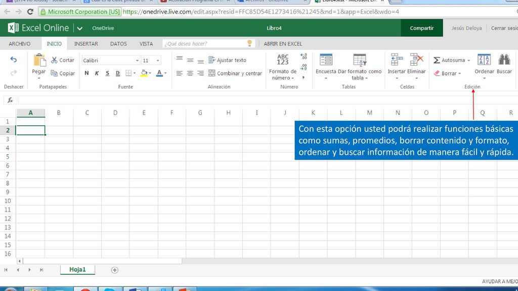
Task: Open Formato de número menu
Action: point(282,67)
